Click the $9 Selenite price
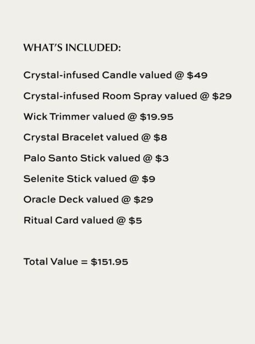Viewport: 255px width, 344px height. click(x=149, y=179)
